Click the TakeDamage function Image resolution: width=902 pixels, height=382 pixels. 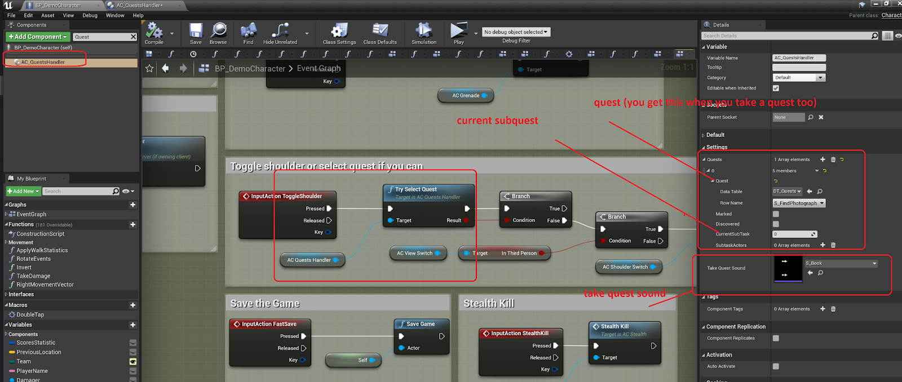coord(33,276)
